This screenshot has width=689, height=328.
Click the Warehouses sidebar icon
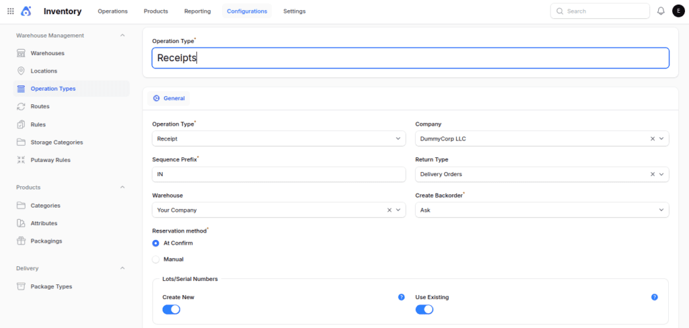click(x=21, y=53)
